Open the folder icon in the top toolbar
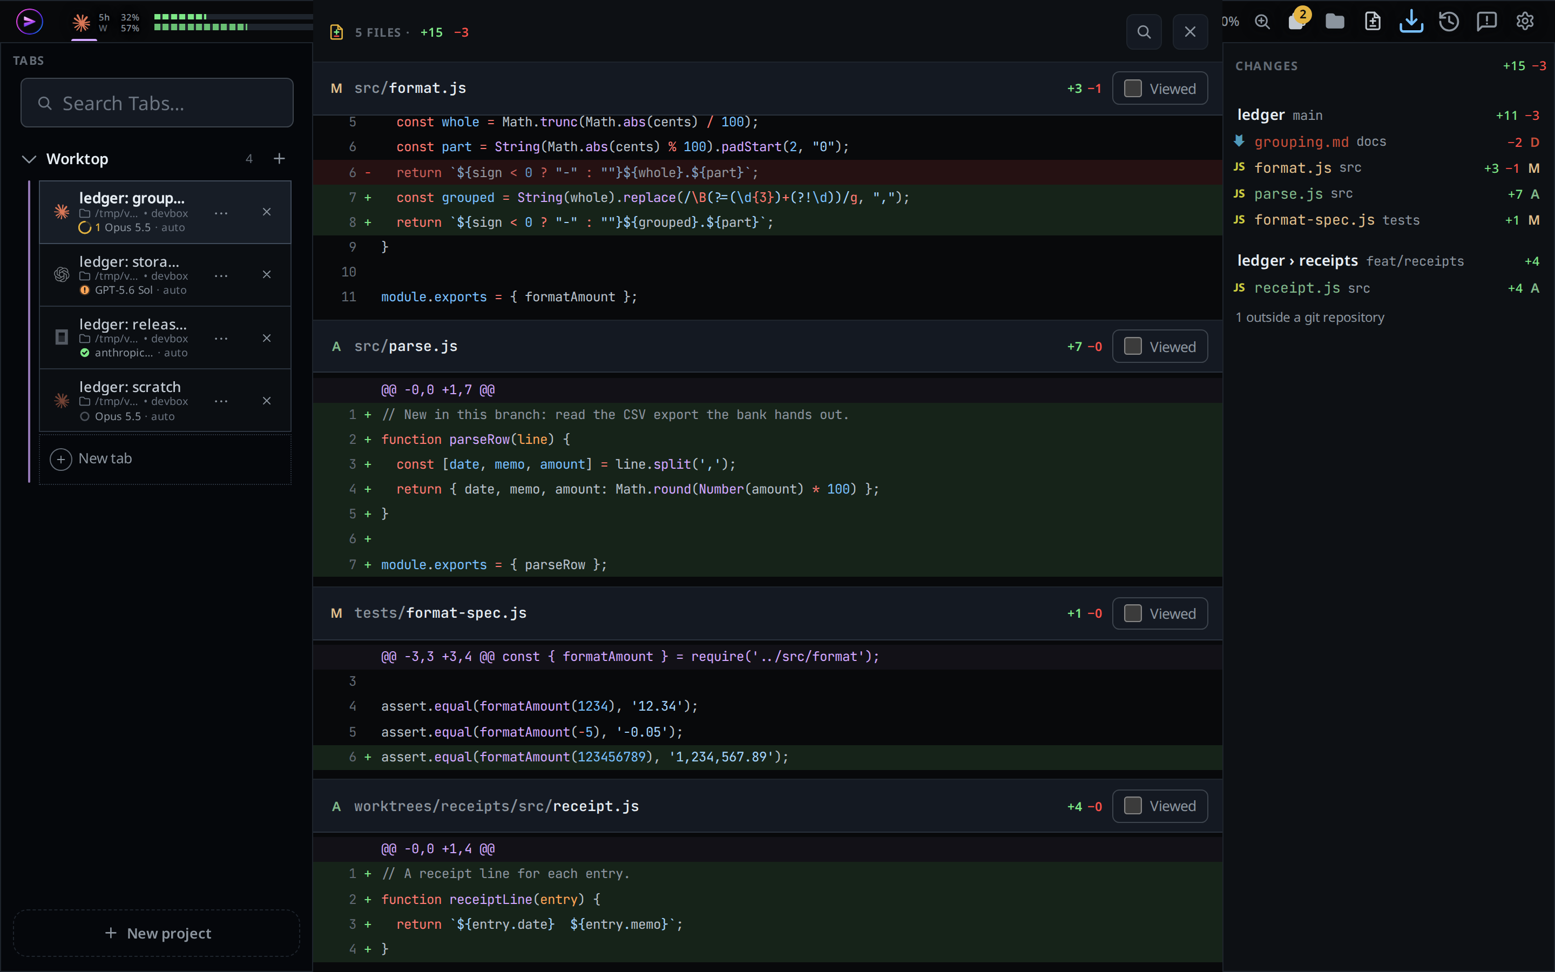The width and height of the screenshot is (1555, 972). tap(1335, 22)
